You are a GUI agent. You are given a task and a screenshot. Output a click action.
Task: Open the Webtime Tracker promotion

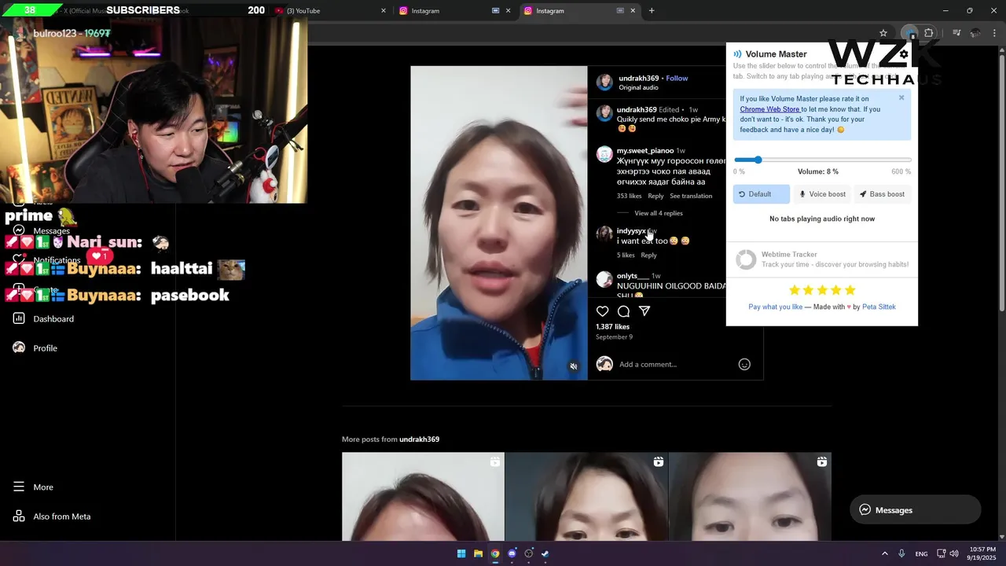[822, 259]
